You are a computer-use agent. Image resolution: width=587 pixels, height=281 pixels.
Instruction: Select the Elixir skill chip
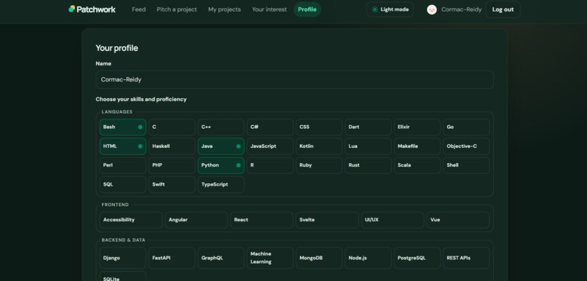[x=417, y=127]
